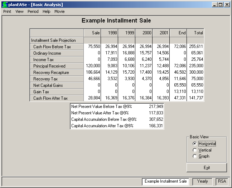Viewport: 232px width, 188px height.
Task: Click the Total column header
Action: click(x=195, y=33)
